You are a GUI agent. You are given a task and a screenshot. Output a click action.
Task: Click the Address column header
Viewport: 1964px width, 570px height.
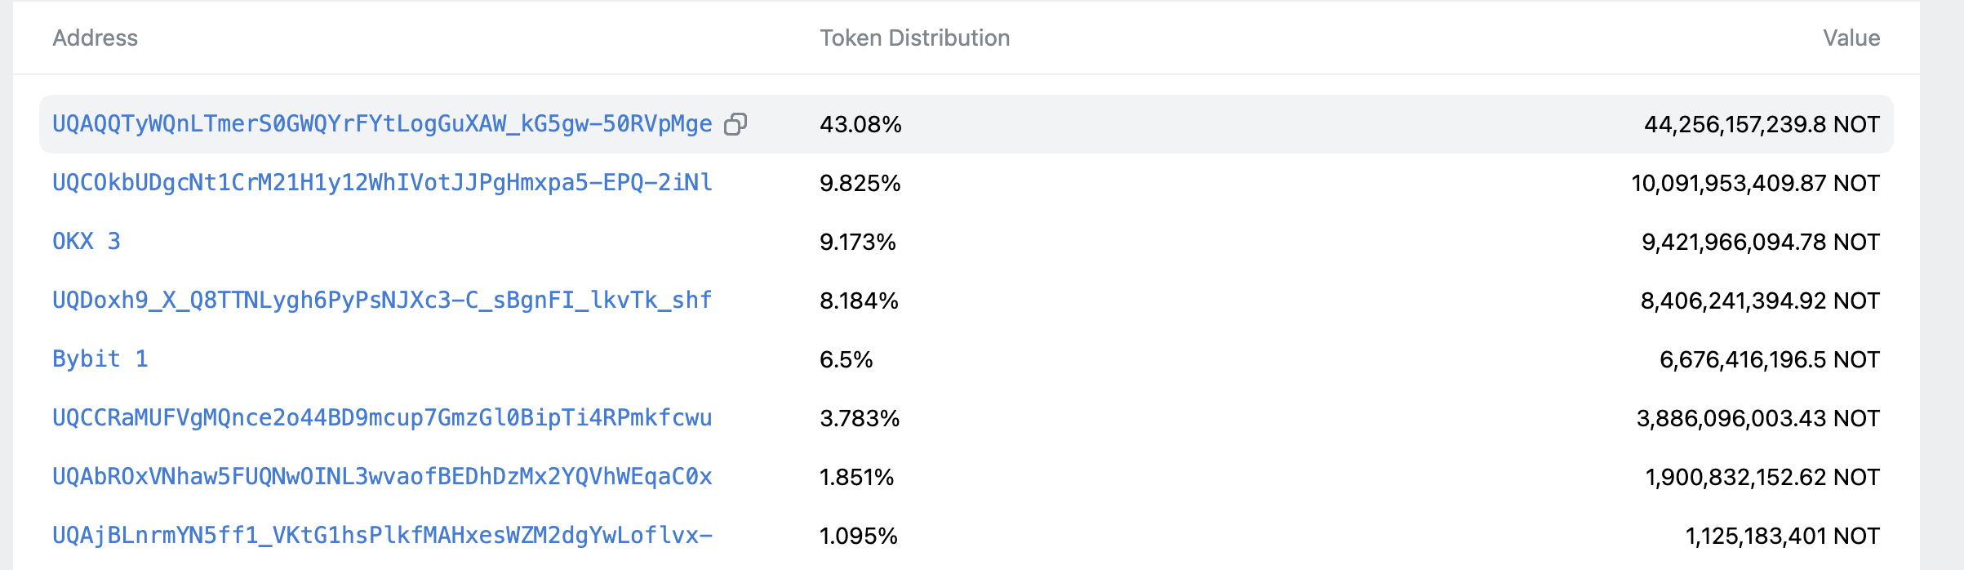[95, 38]
